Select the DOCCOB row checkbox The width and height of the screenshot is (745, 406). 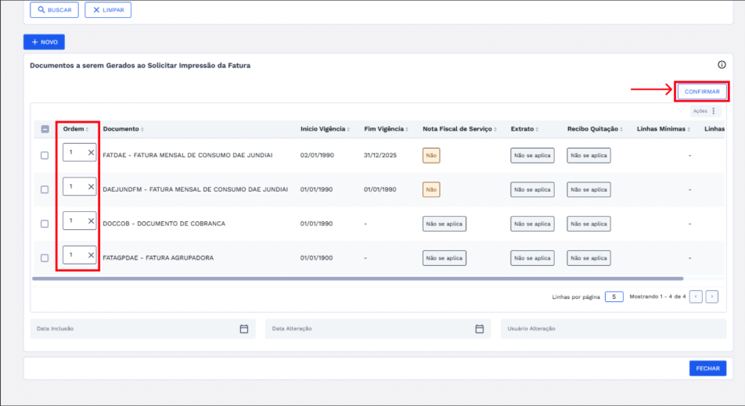pos(45,224)
